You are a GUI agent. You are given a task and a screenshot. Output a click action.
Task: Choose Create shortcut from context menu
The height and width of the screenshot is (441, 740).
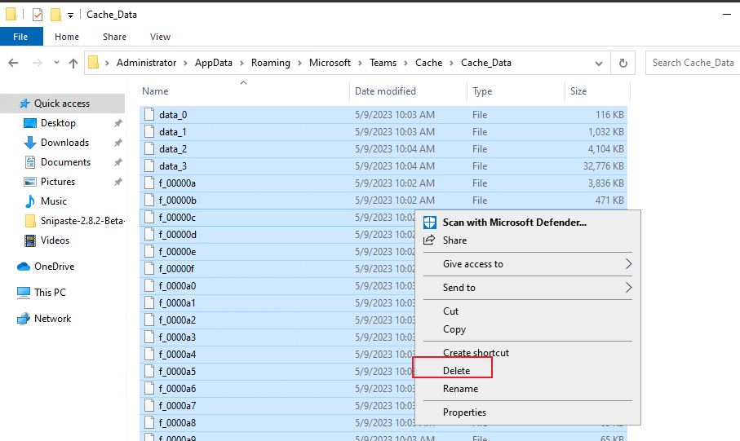tap(528, 353)
